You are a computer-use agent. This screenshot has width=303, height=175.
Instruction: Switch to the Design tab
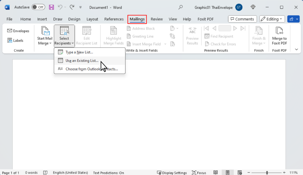point(74,19)
